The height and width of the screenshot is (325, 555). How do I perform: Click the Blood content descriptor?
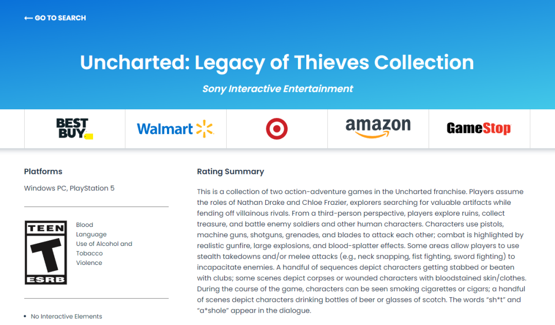85,225
